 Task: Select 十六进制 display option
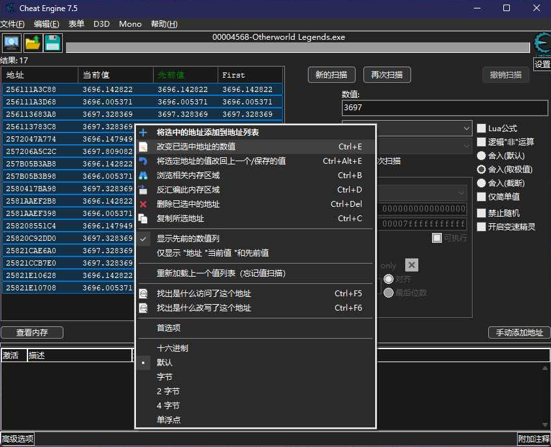256,348
